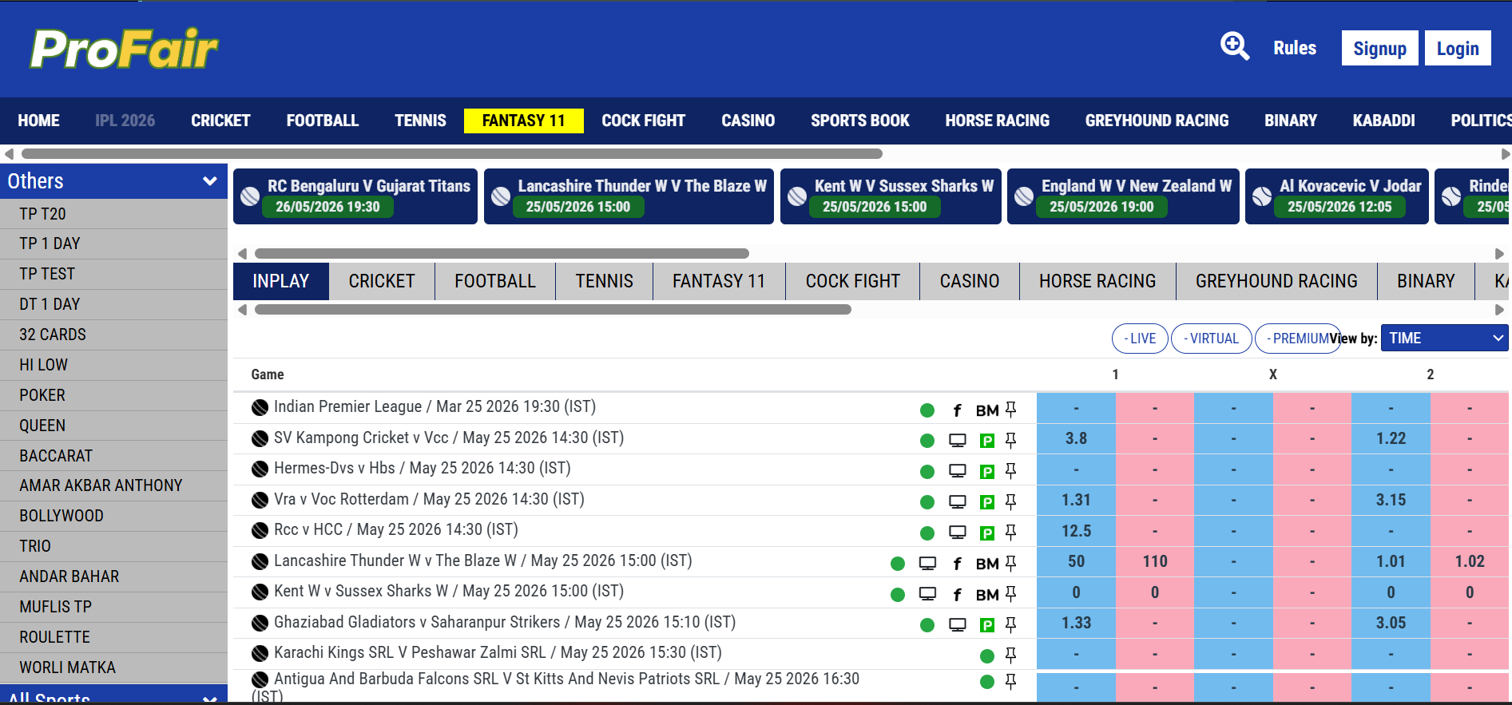Open live TV for Rcc v HCC

tap(958, 532)
